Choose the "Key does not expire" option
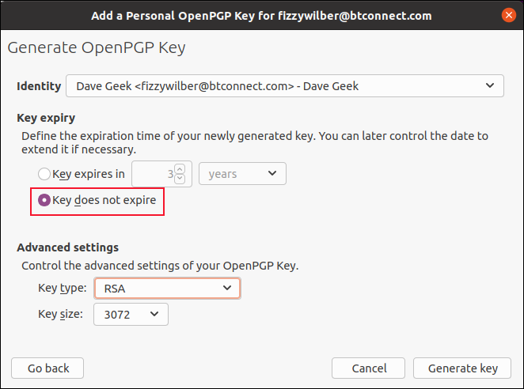Screen dimensions: 524x389 (44, 201)
